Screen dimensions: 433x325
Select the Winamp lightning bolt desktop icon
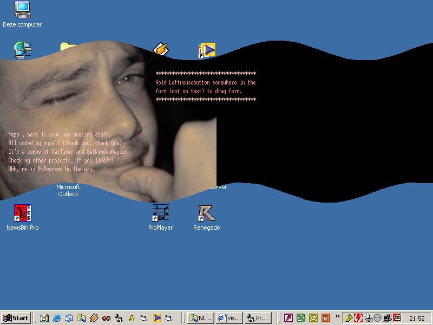click(x=161, y=49)
